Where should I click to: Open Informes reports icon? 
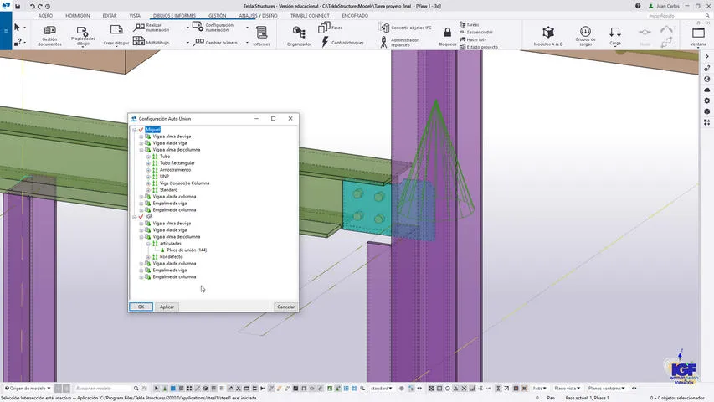[x=261, y=35]
